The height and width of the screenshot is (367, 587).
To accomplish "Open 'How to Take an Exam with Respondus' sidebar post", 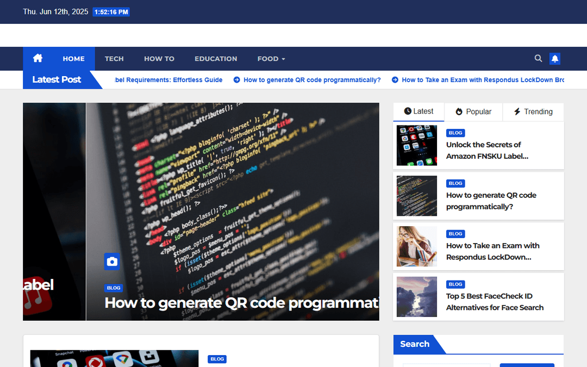I will 492,251.
